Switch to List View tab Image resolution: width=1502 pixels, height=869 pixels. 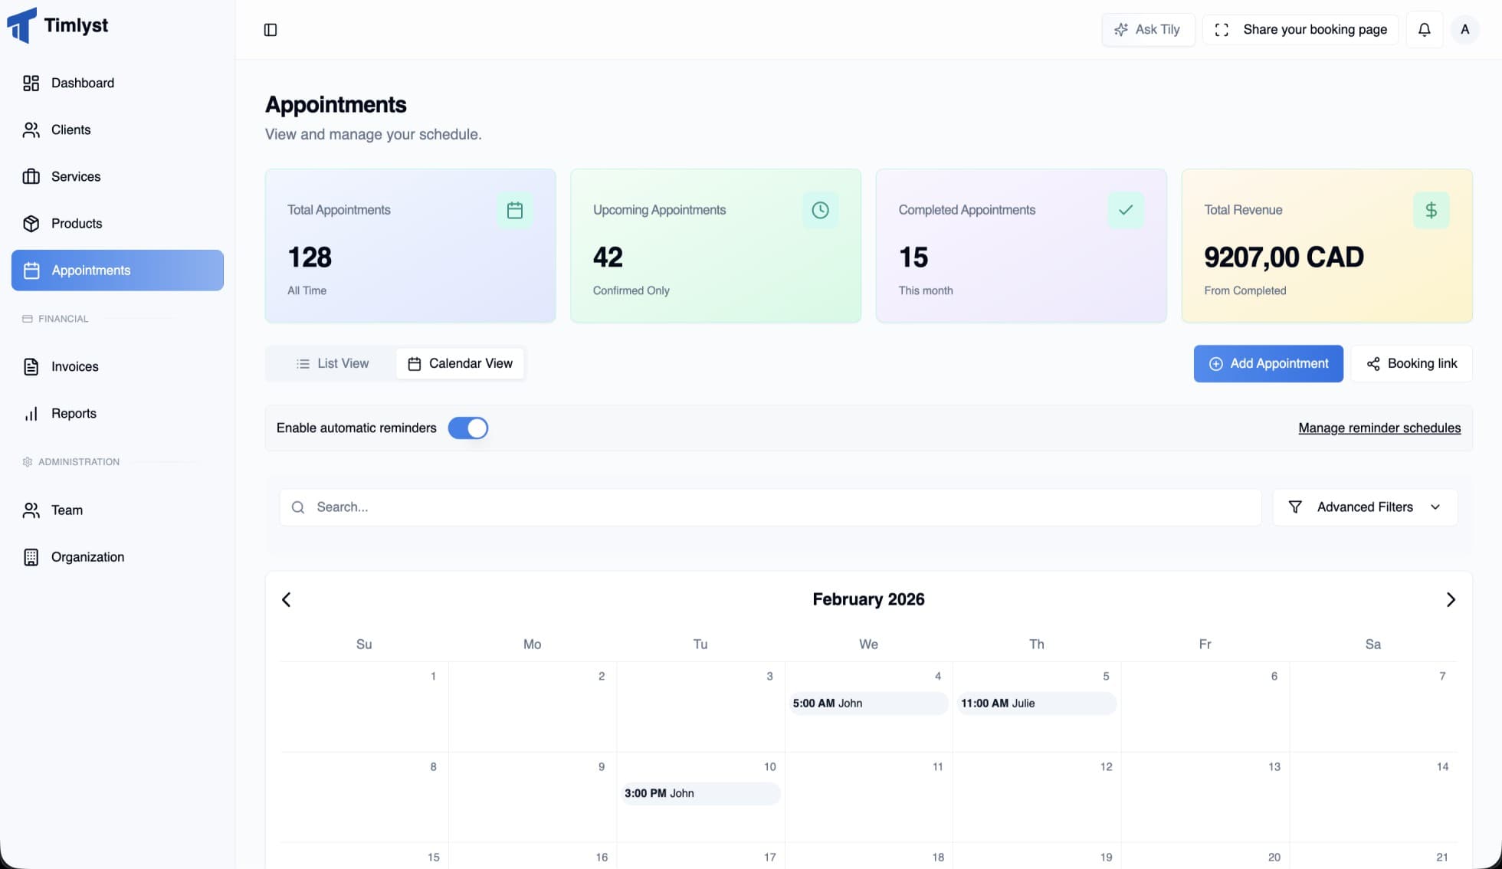click(x=333, y=363)
